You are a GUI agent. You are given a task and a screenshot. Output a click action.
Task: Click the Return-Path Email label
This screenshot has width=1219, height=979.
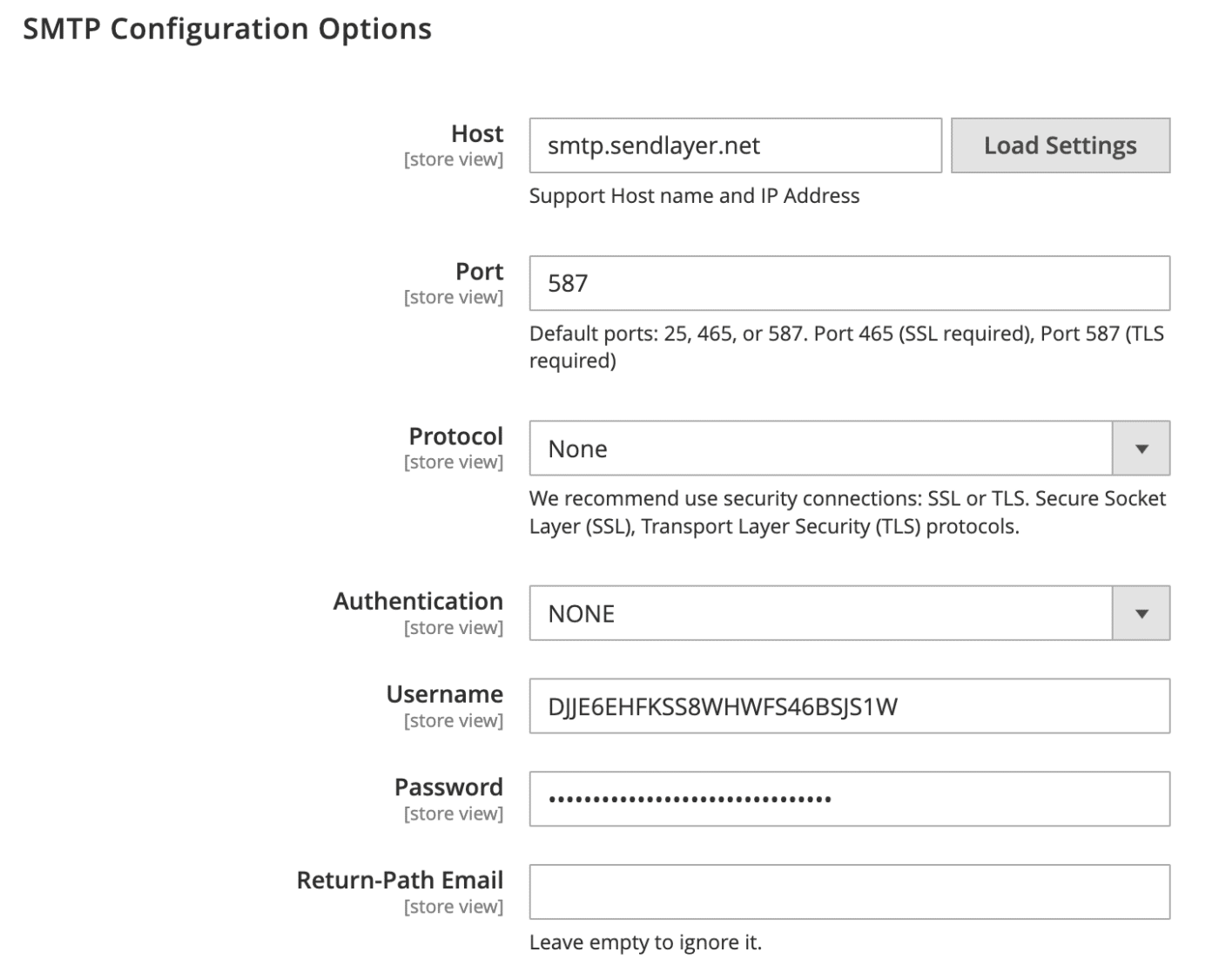click(400, 880)
